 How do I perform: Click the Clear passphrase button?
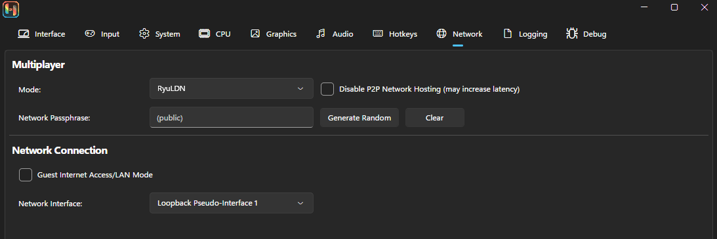click(x=434, y=118)
